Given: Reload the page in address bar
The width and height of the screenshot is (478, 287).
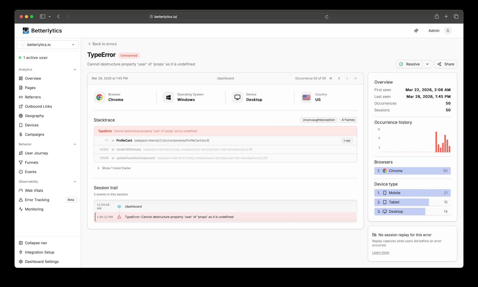Looking at the screenshot, I should (x=327, y=17).
